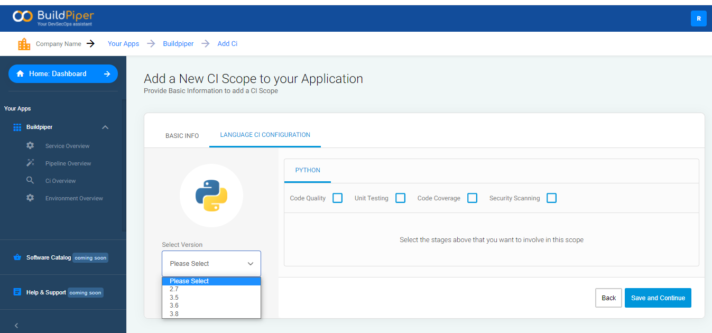Click the Software Catalog basket icon

(17, 257)
